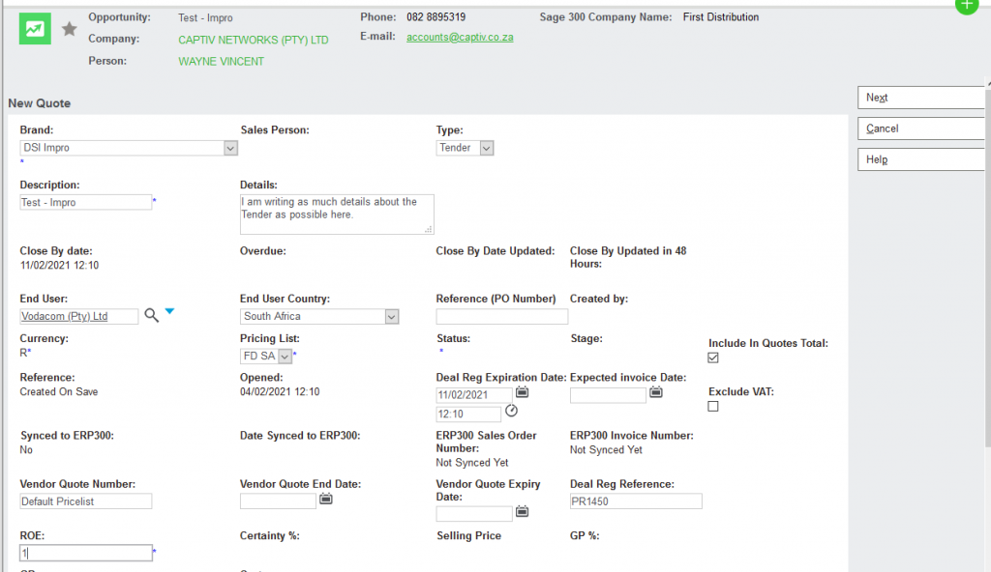Click the Reference (PO Number) input field
991x572 pixels.
(502, 317)
